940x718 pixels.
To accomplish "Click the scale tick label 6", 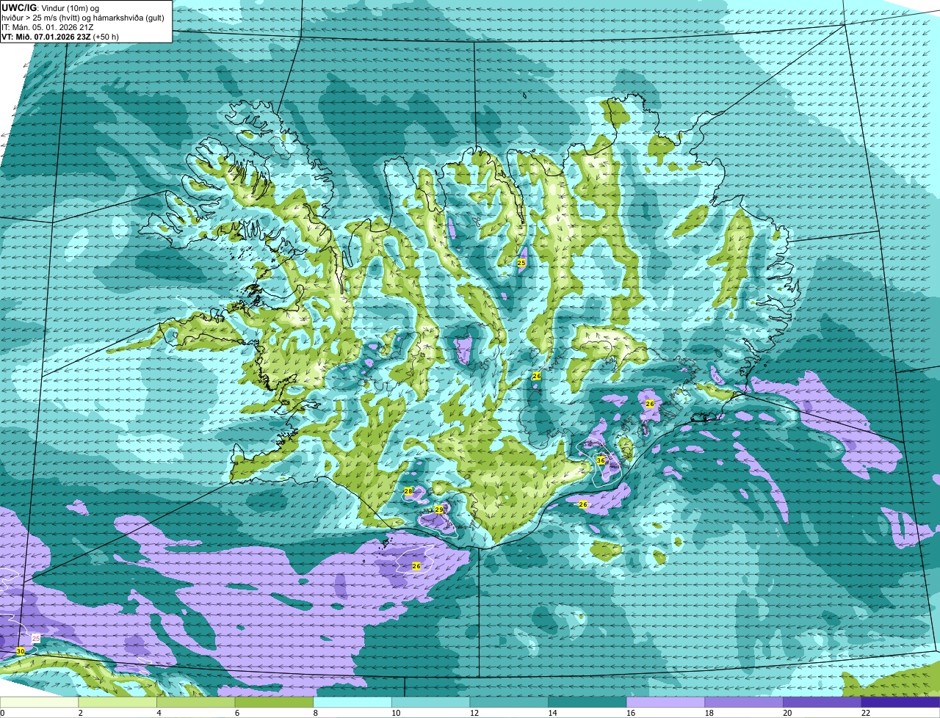I will tap(236, 713).
